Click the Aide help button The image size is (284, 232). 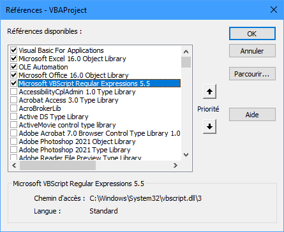[x=252, y=115]
